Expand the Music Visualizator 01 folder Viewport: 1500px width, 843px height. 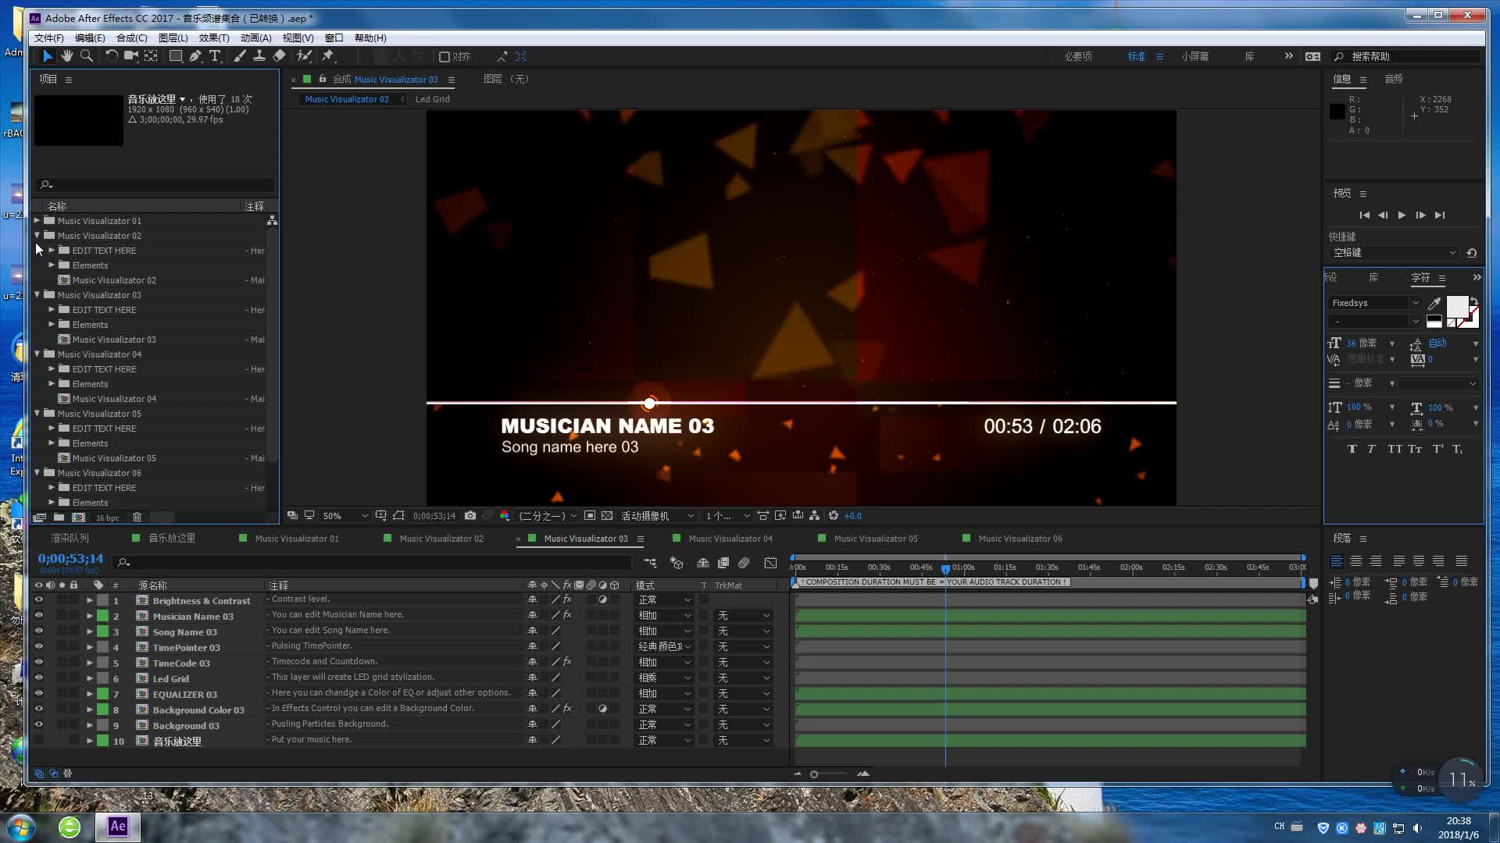pos(37,221)
